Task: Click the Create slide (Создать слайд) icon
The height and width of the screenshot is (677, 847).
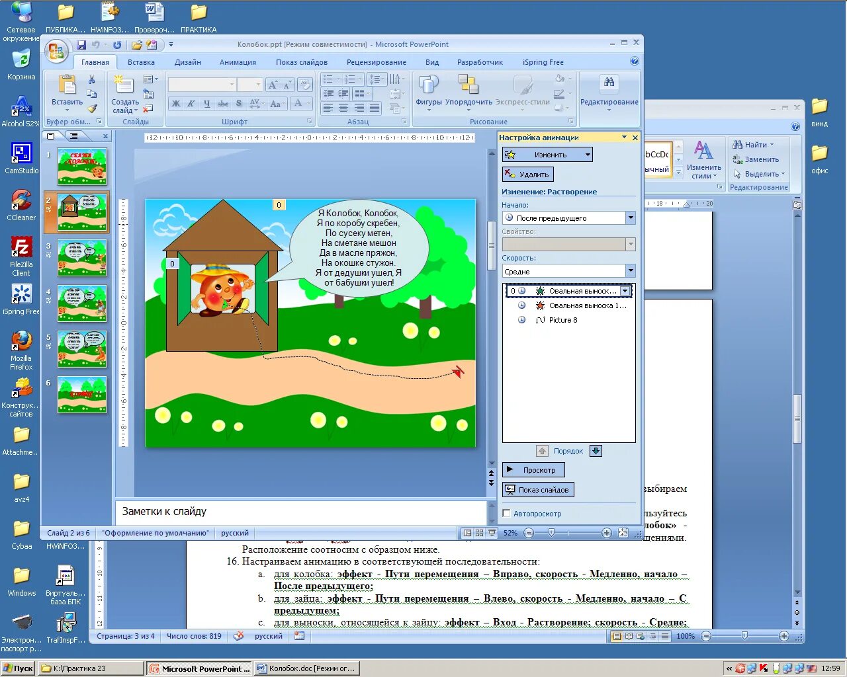Action: click(124, 85)
